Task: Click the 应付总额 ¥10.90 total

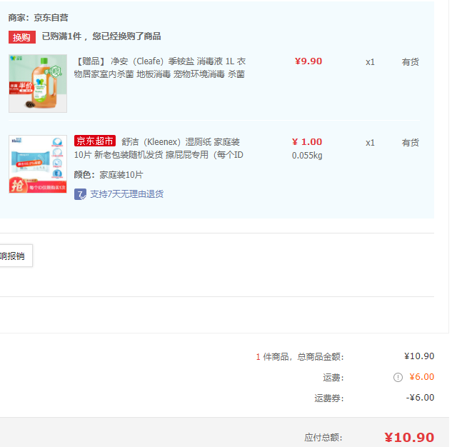Action: pos(409,438)
